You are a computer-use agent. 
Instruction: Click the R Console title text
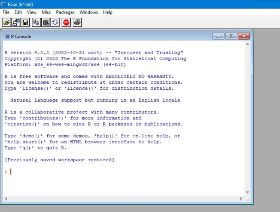(21, 37)
